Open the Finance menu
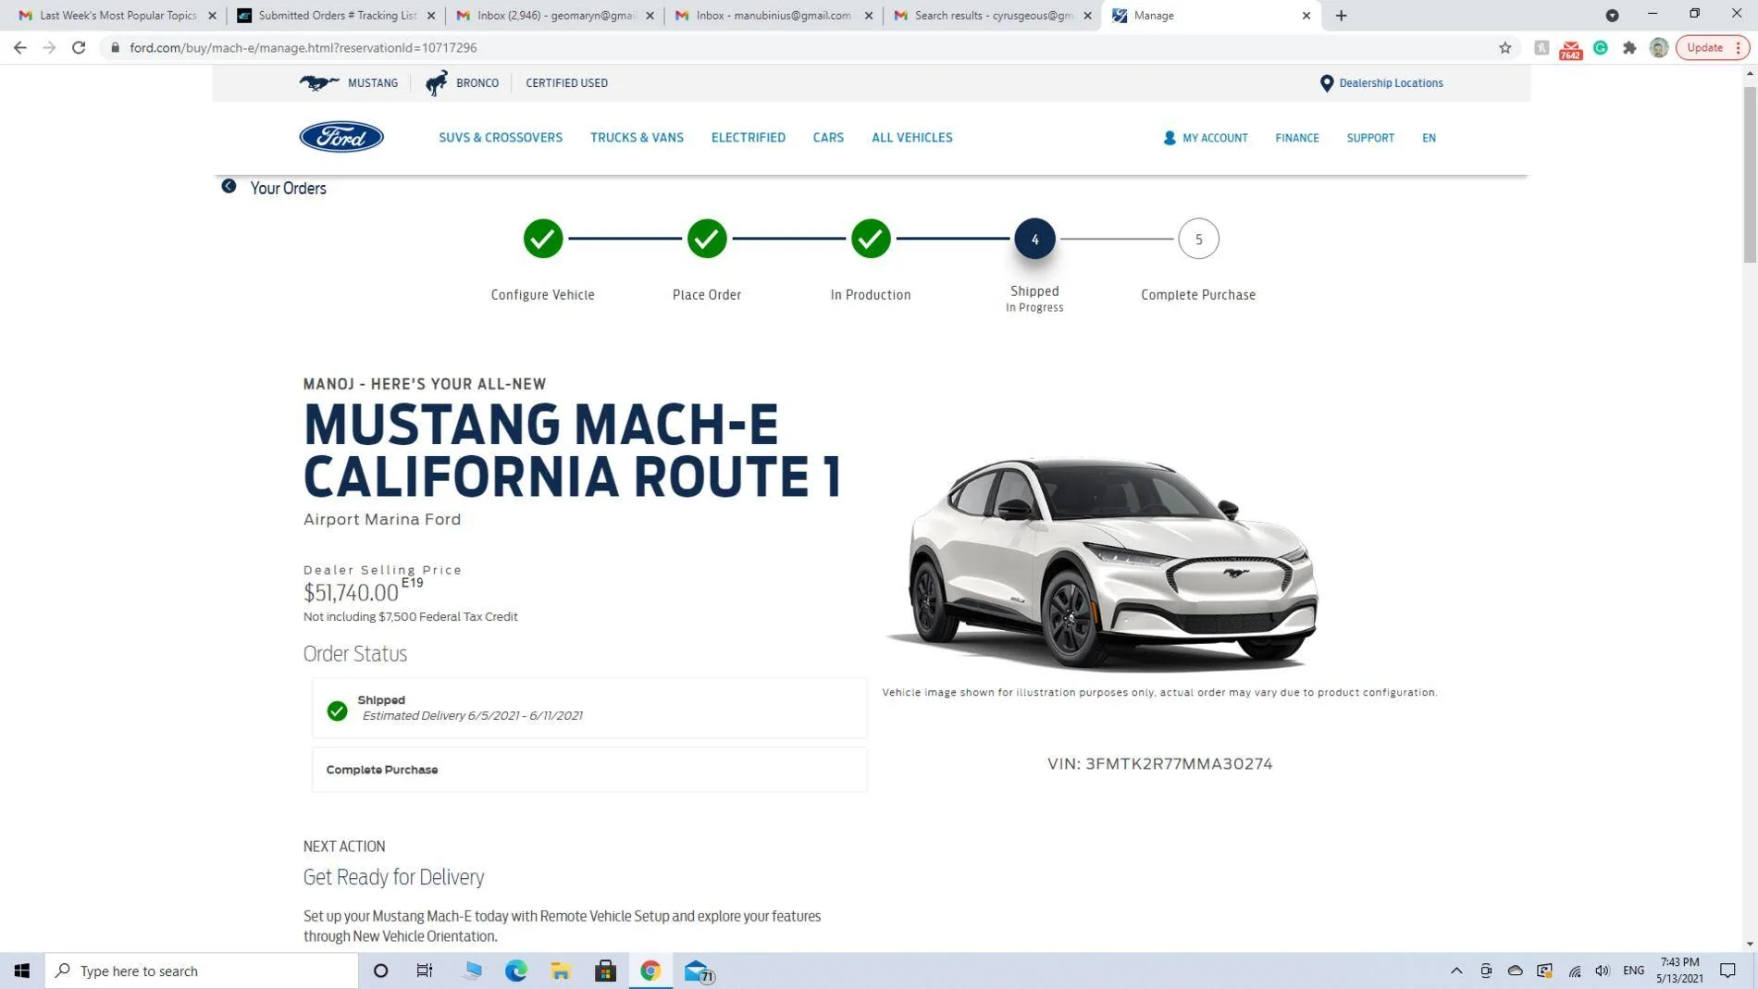Screen dimensions: 1758x989 [x=1296, y=138]
